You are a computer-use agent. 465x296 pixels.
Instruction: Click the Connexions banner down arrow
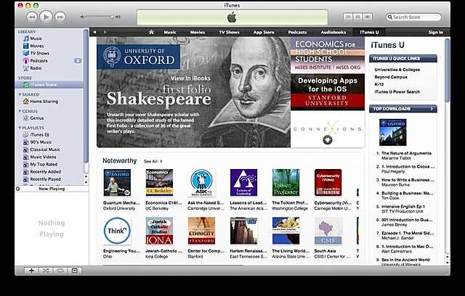[x=328, y=140]
